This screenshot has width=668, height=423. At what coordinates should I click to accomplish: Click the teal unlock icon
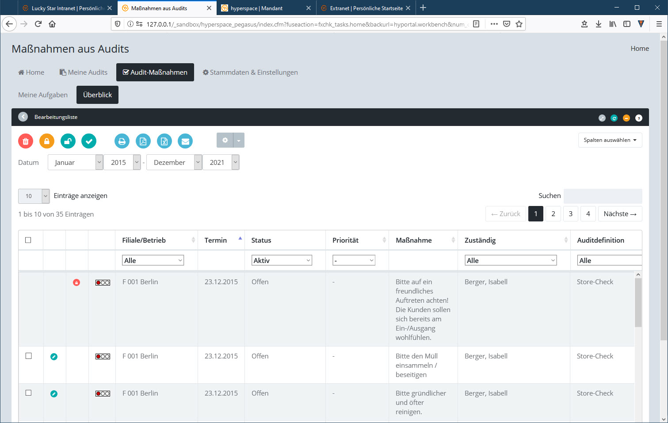click(x=68, y=141)
